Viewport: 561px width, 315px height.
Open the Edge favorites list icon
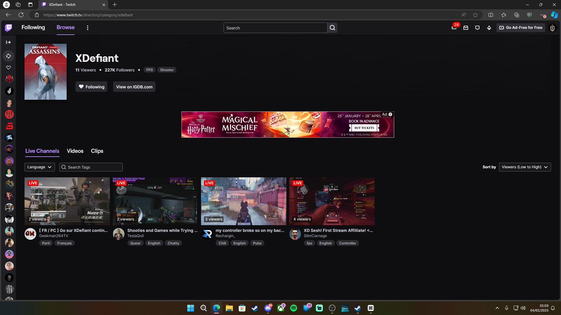503,15
